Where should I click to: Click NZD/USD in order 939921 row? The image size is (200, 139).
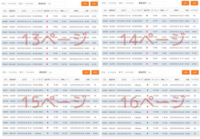12,32
